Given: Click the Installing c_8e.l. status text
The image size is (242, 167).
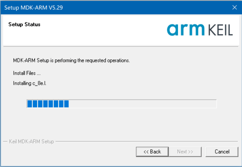Looking at the screenshot, I should click(x=30, y=83).
